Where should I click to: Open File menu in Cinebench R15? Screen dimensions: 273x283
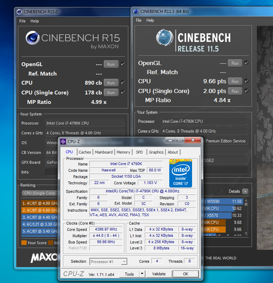[x=22, y=21]
